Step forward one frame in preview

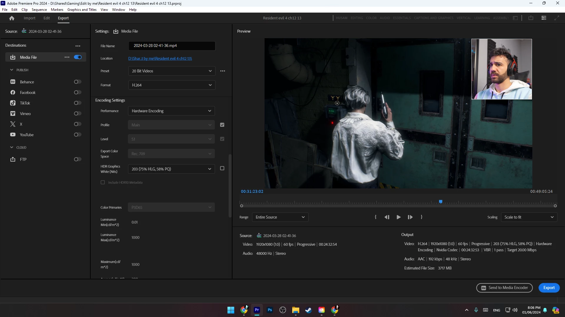[x=410, y=217]
